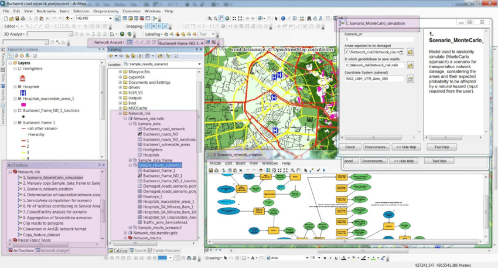The height and width of the screenshot is (268, 498).
Task: Open the Arial font dropdown
Action: pyautogui.click(x=307, y=258)
